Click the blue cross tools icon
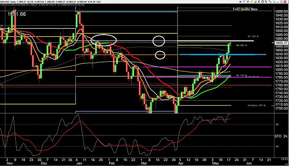Image resolution: width=289 pixels, height=166 pixels. pos(274,2)
